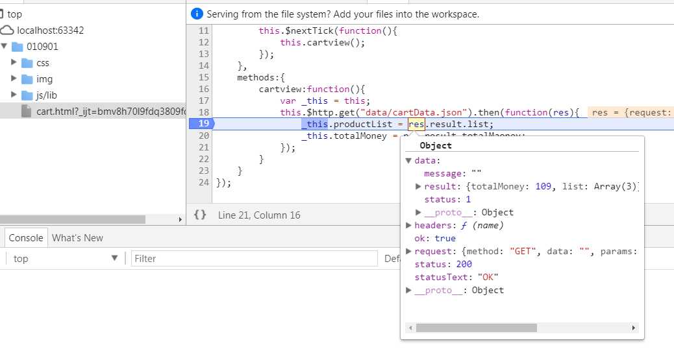Click the file tree horizontal scrollbar thumb

click(72, 219)
